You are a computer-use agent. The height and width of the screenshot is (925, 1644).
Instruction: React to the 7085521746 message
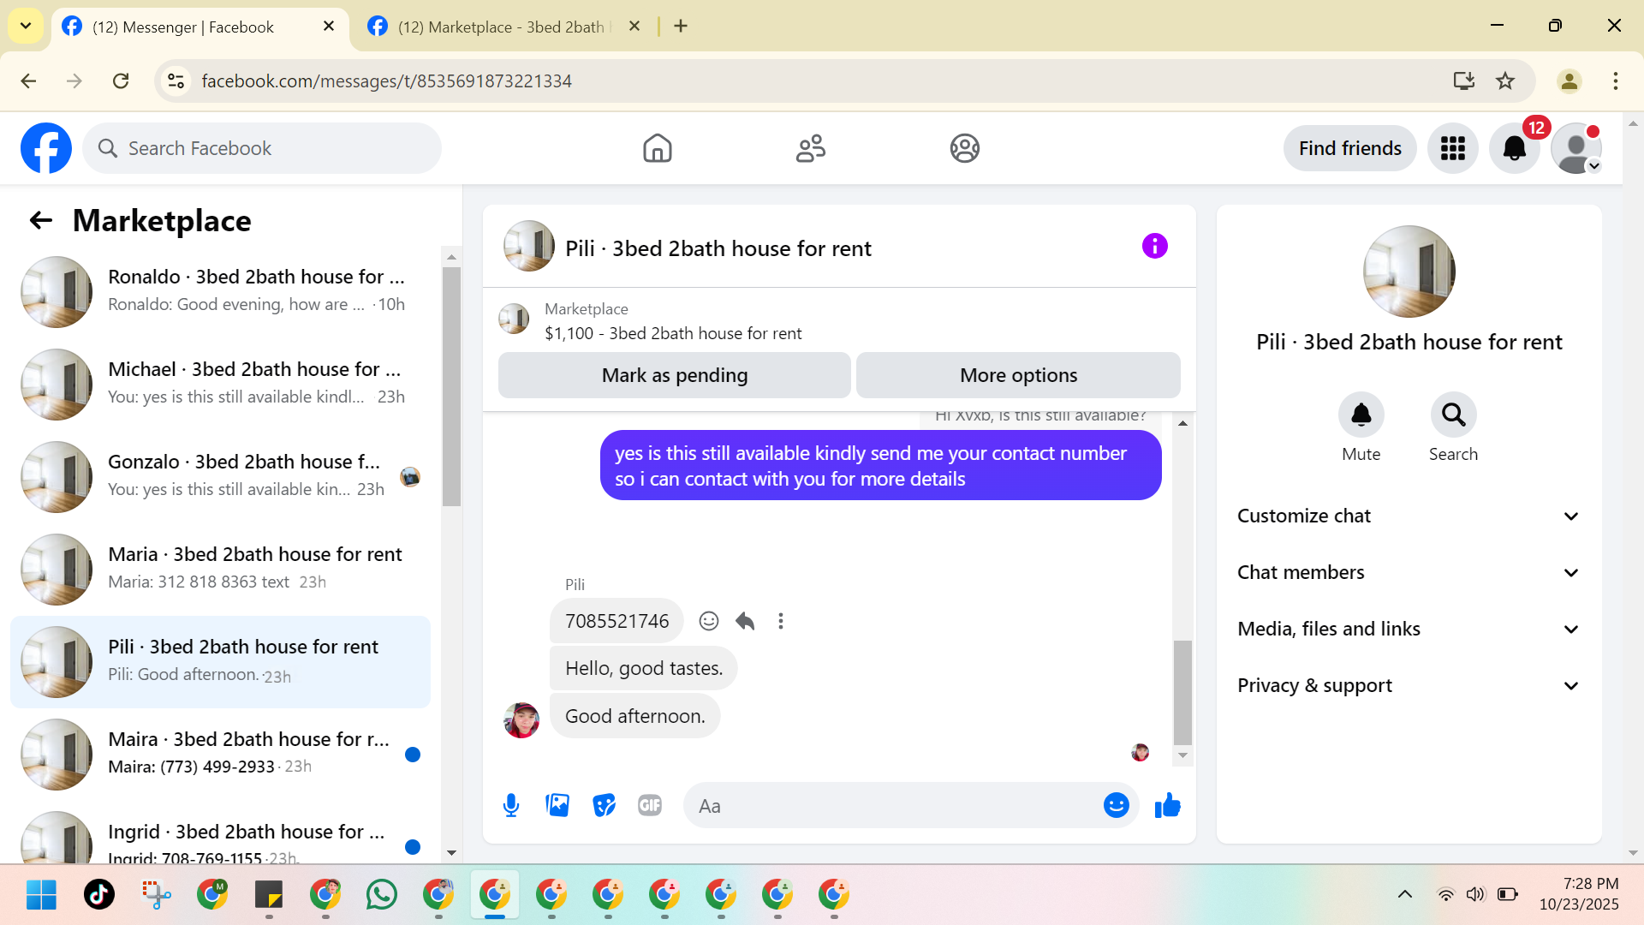point(708,621)
